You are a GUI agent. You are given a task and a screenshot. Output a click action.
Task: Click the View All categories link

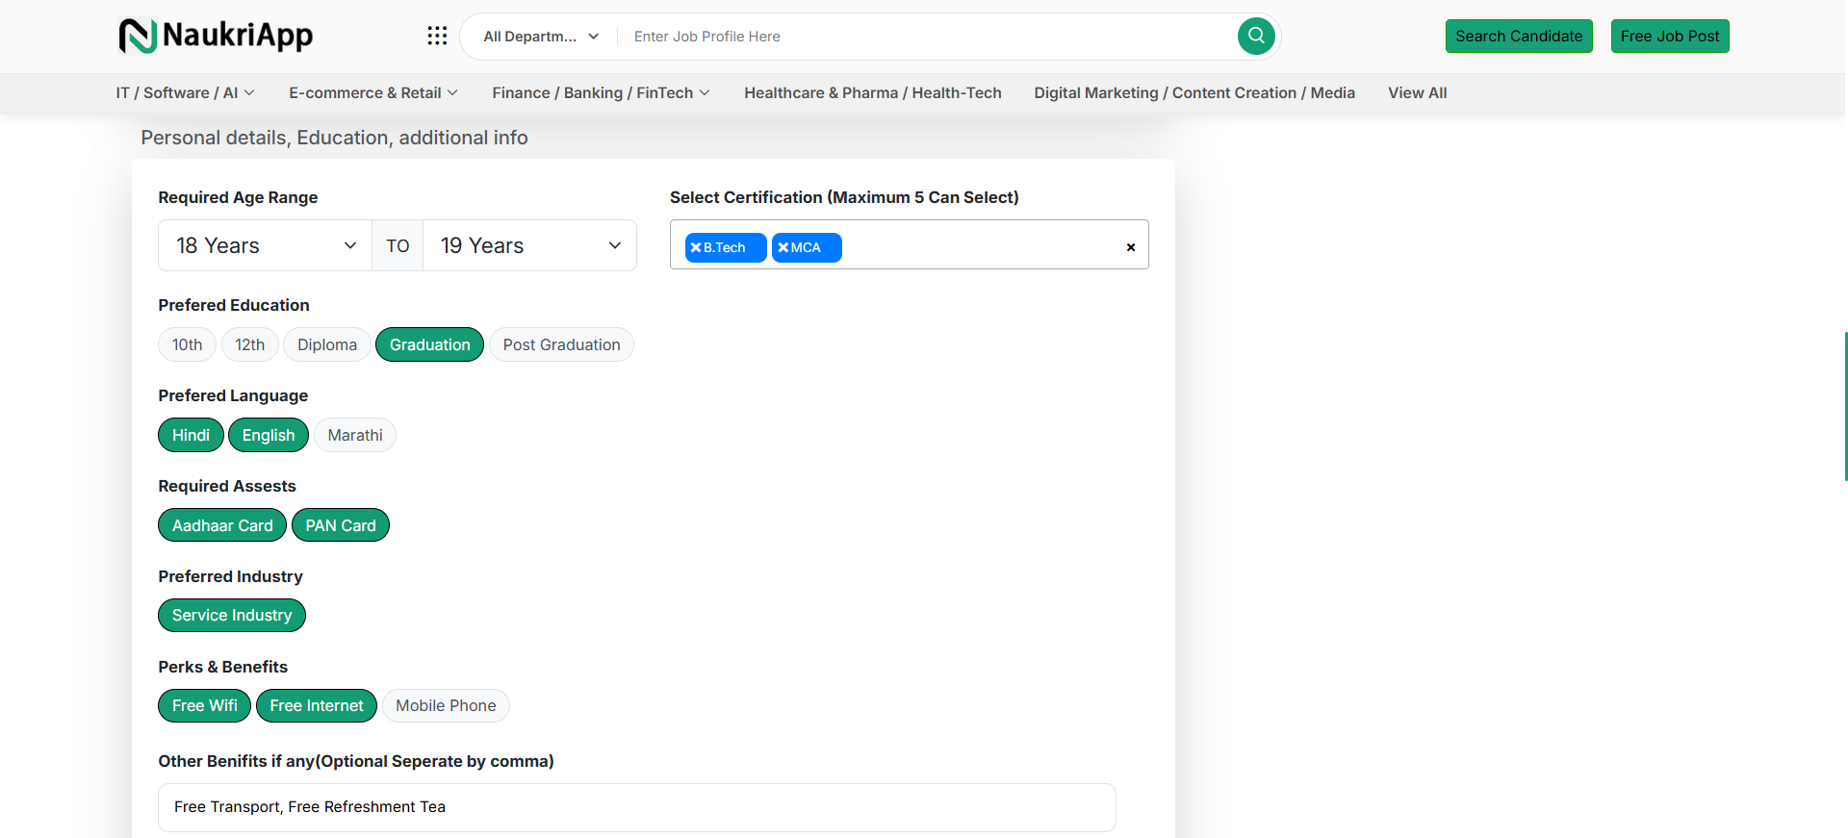coord(1417,93)
